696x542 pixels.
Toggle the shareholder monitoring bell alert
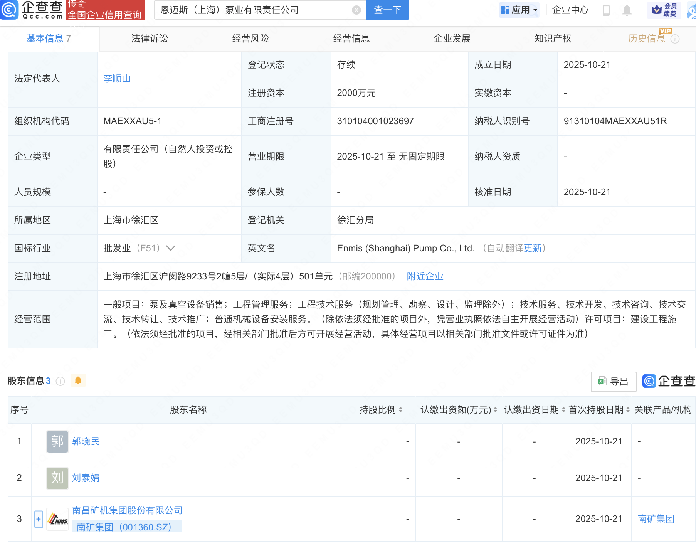(78, 381)
